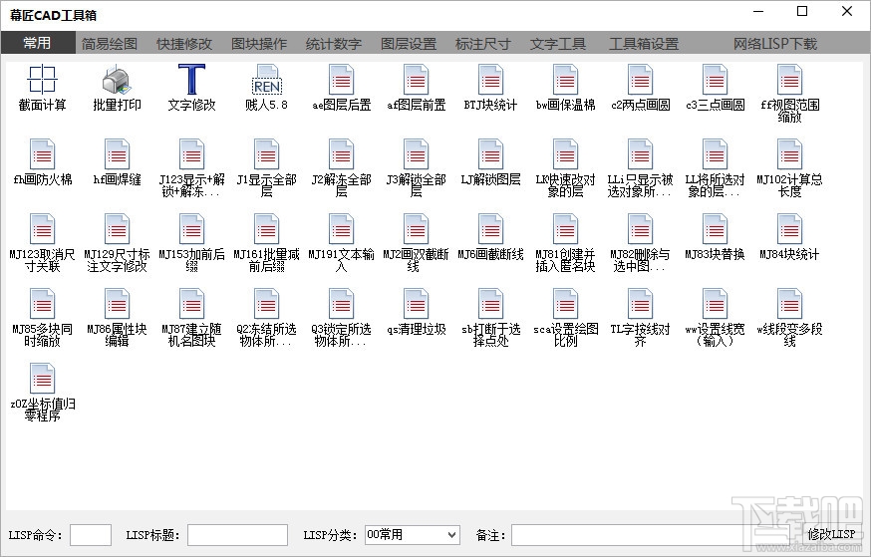
Task: Launch the 批量打印 printer icon
Action: 117,80
